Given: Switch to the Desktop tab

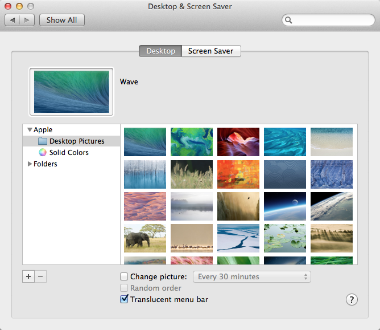Looking at the screenshot, I should pos(160,51).
